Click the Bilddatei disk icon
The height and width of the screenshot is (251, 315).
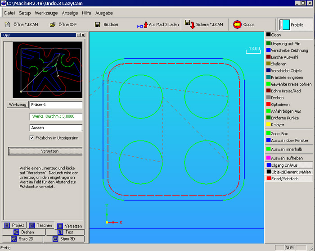tap(98, 24)
